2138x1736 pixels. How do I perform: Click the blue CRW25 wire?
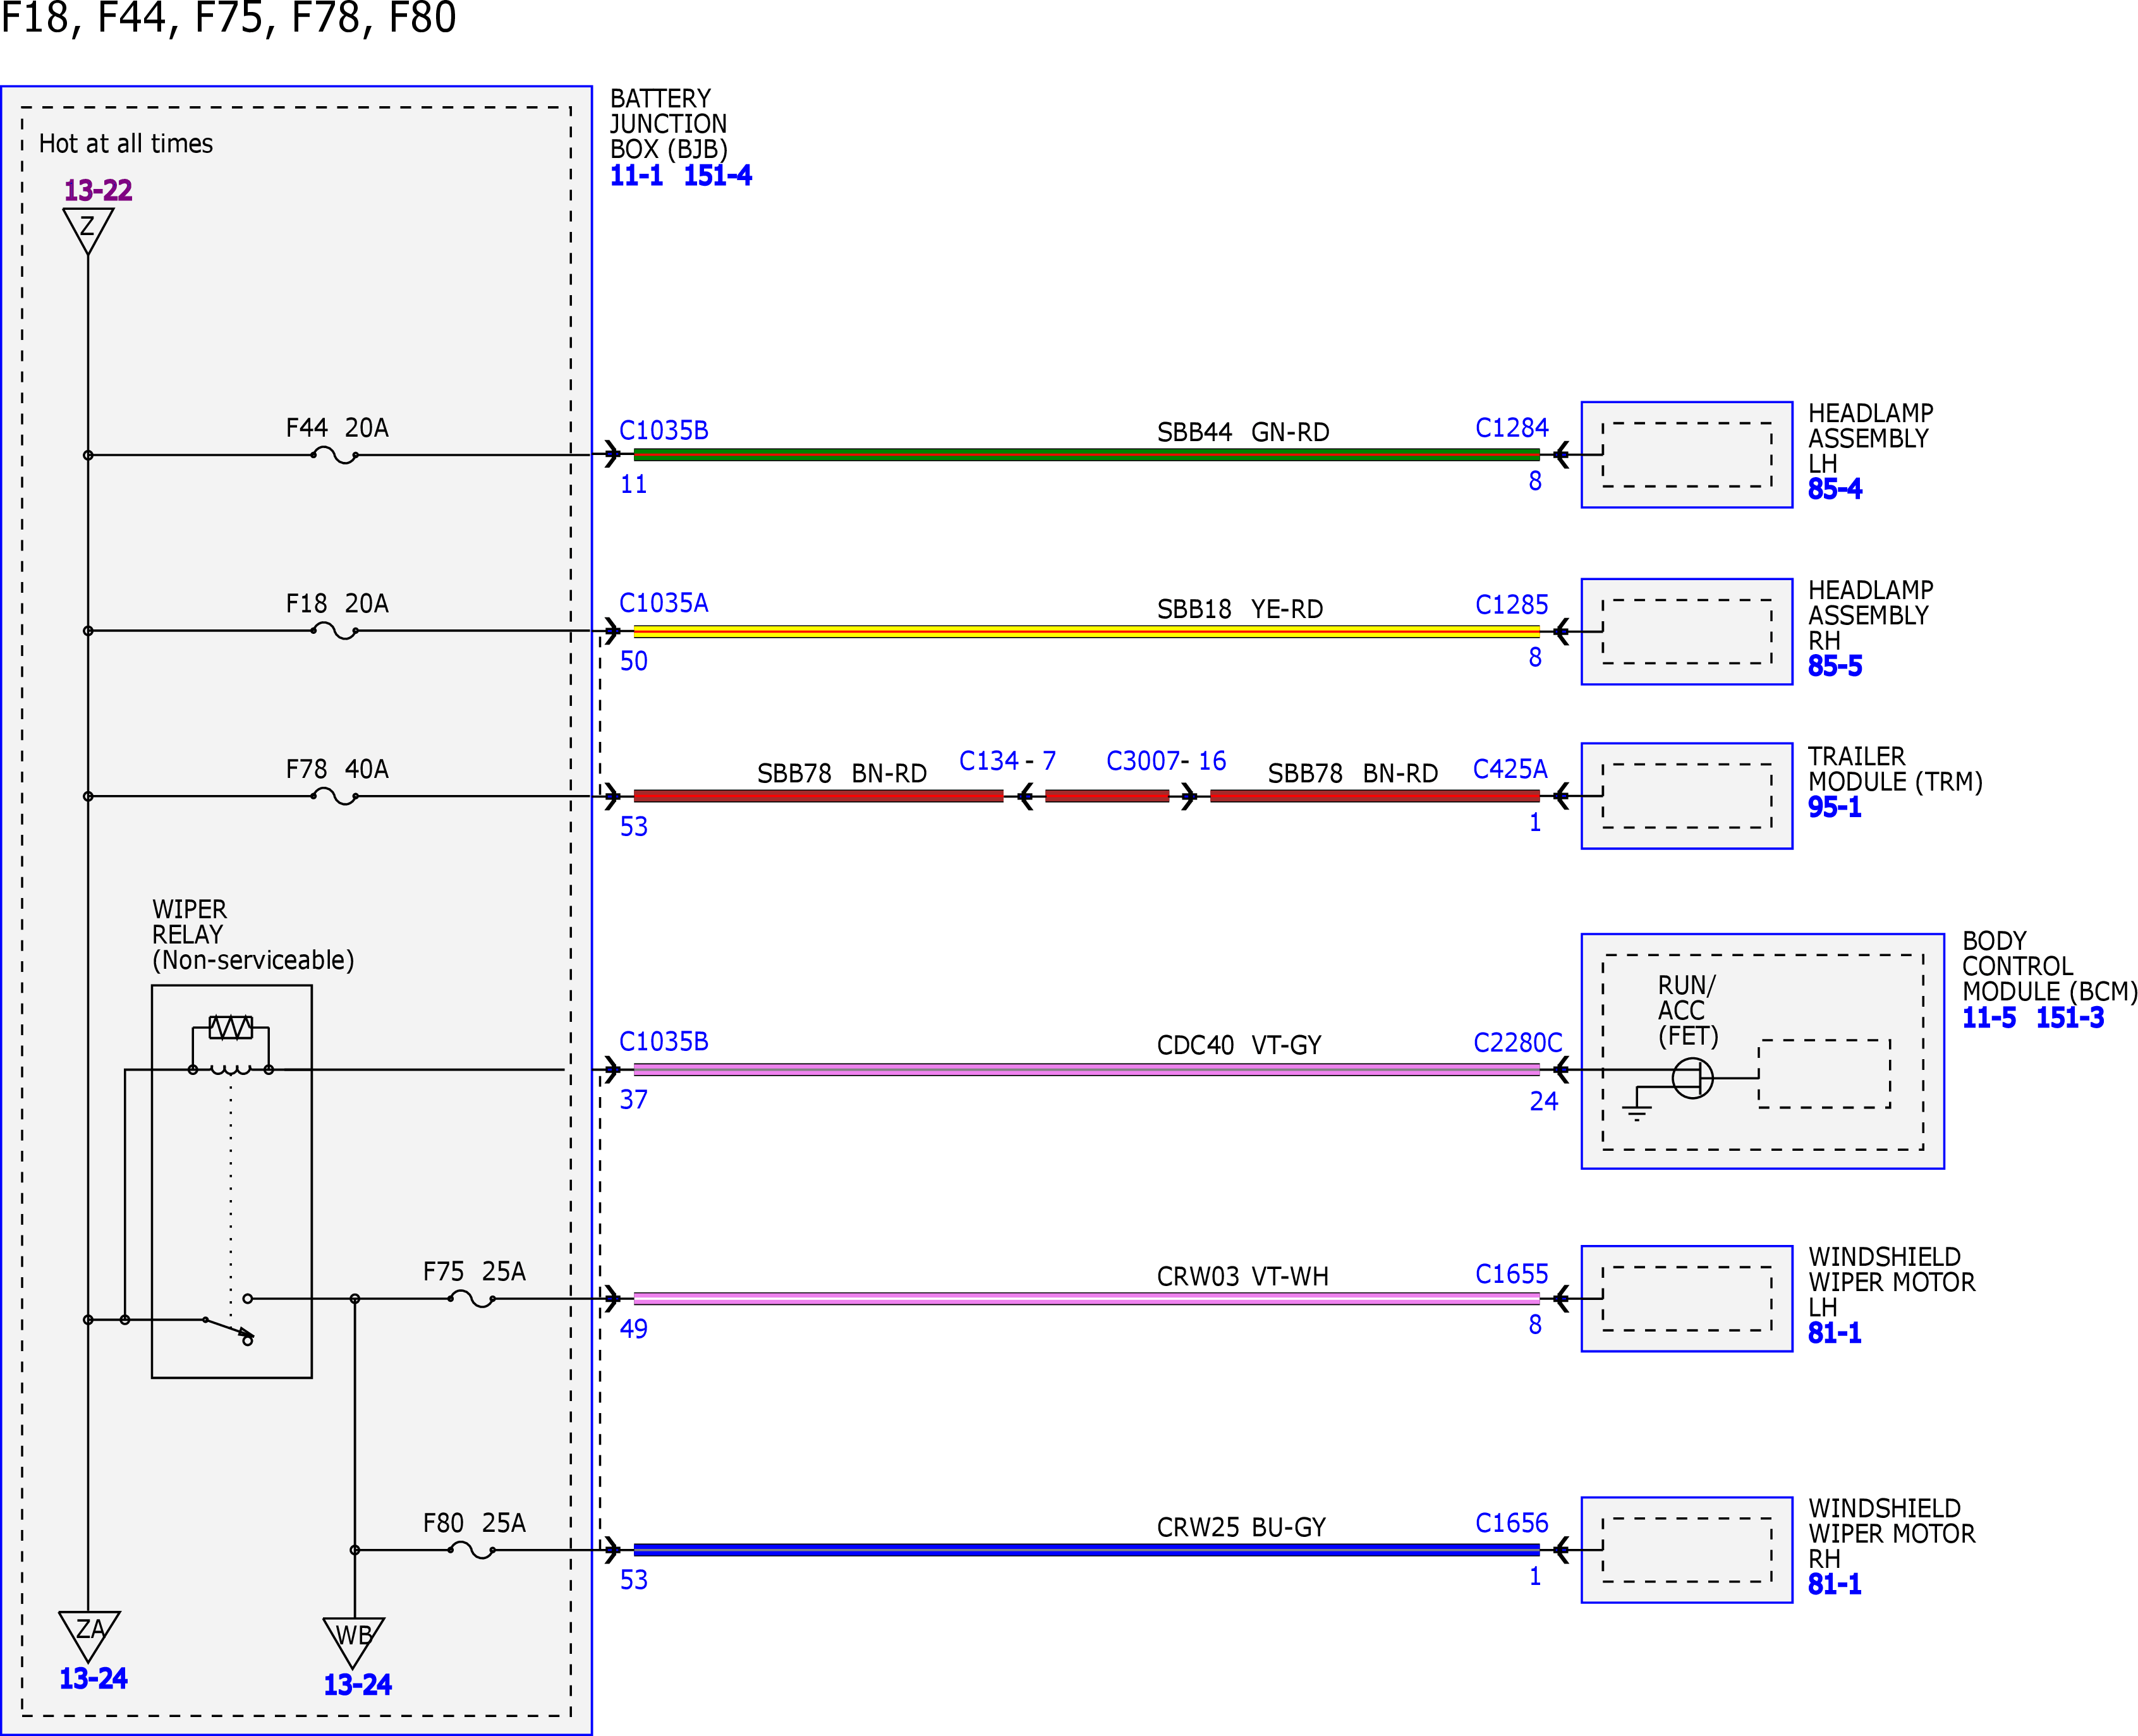coord(1087,1550)
